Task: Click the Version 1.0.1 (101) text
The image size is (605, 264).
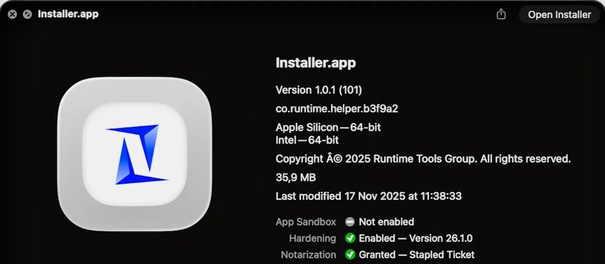Action: click(x=319, y=90)
